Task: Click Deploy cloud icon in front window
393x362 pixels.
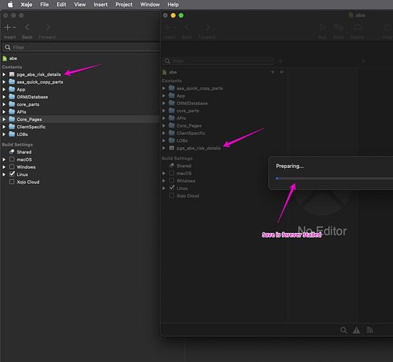Action: pyautogui.click(x=357, y=27)
